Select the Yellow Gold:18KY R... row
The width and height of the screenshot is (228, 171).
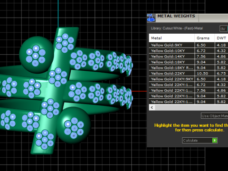pyautogui.click(x=189, y=68)
